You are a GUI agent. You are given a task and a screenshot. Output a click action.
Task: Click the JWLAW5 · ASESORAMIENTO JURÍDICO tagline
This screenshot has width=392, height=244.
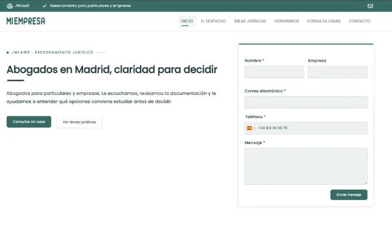tap(52, 52)
